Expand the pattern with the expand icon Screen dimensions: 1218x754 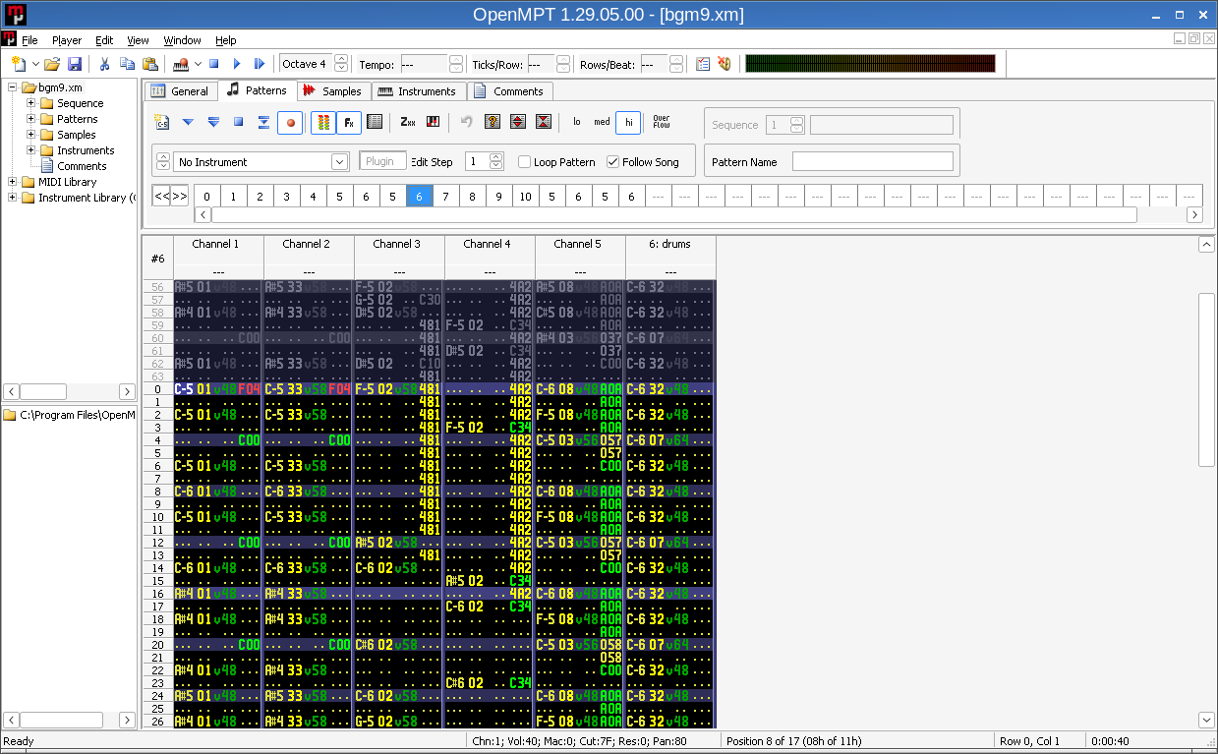[518, 122]
